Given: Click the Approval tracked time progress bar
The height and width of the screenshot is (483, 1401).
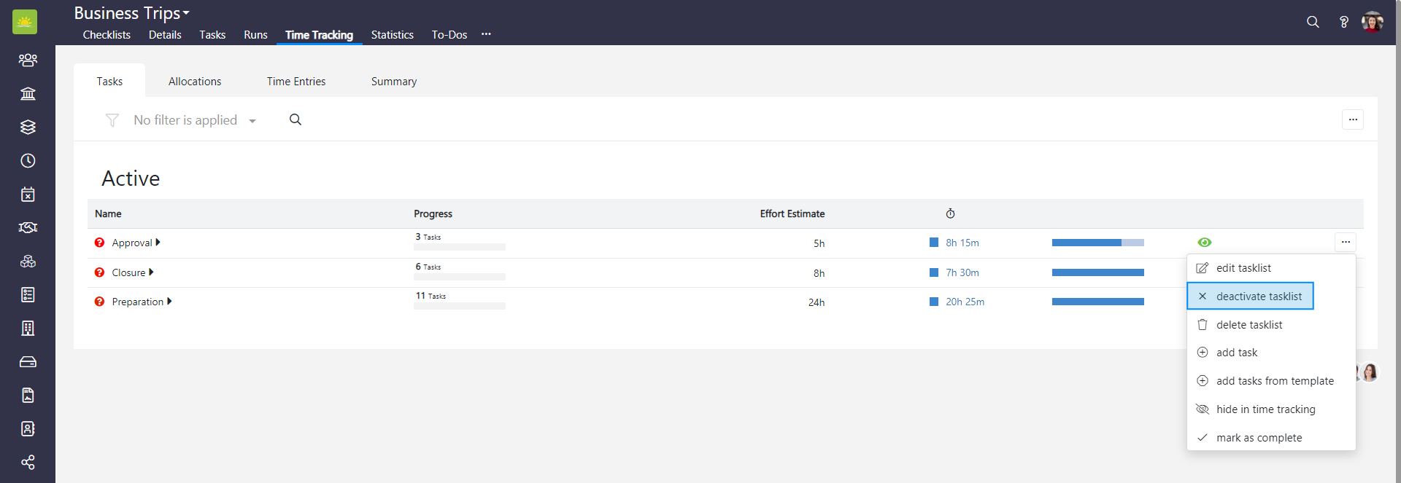Looking at the screenshot, I should pos(1097,243).
